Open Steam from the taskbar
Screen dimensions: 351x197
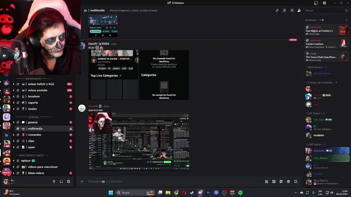pos(192,193)
